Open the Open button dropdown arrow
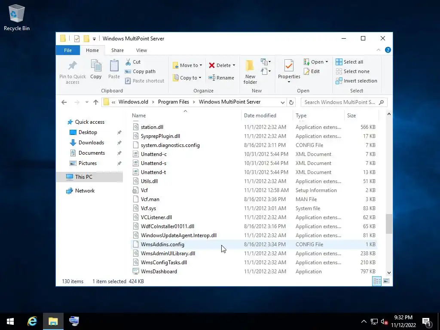The image size is (440, 330). pos(327,62)
